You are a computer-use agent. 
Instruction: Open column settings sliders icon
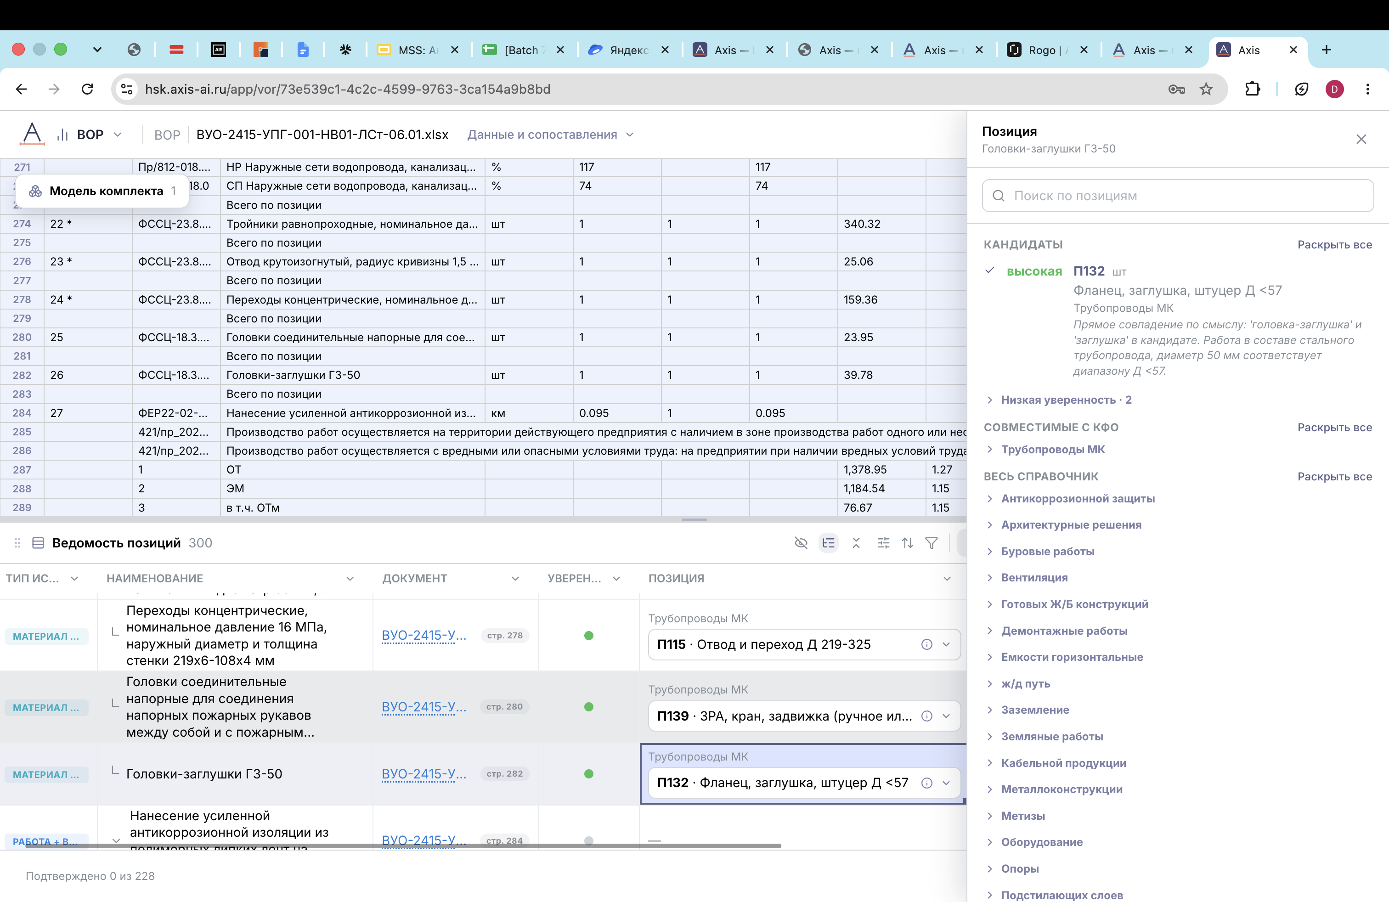(884, 543)
